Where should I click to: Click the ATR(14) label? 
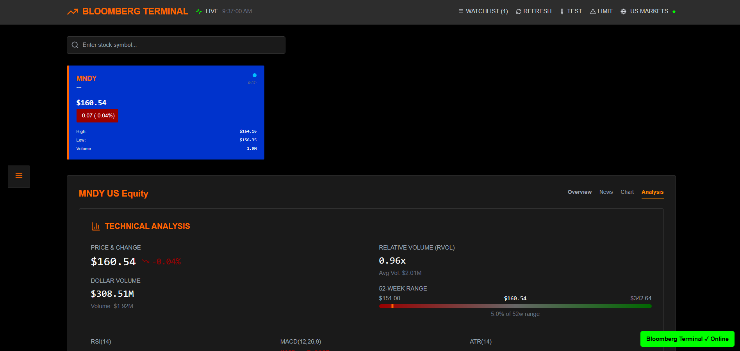tap(481, 342)
